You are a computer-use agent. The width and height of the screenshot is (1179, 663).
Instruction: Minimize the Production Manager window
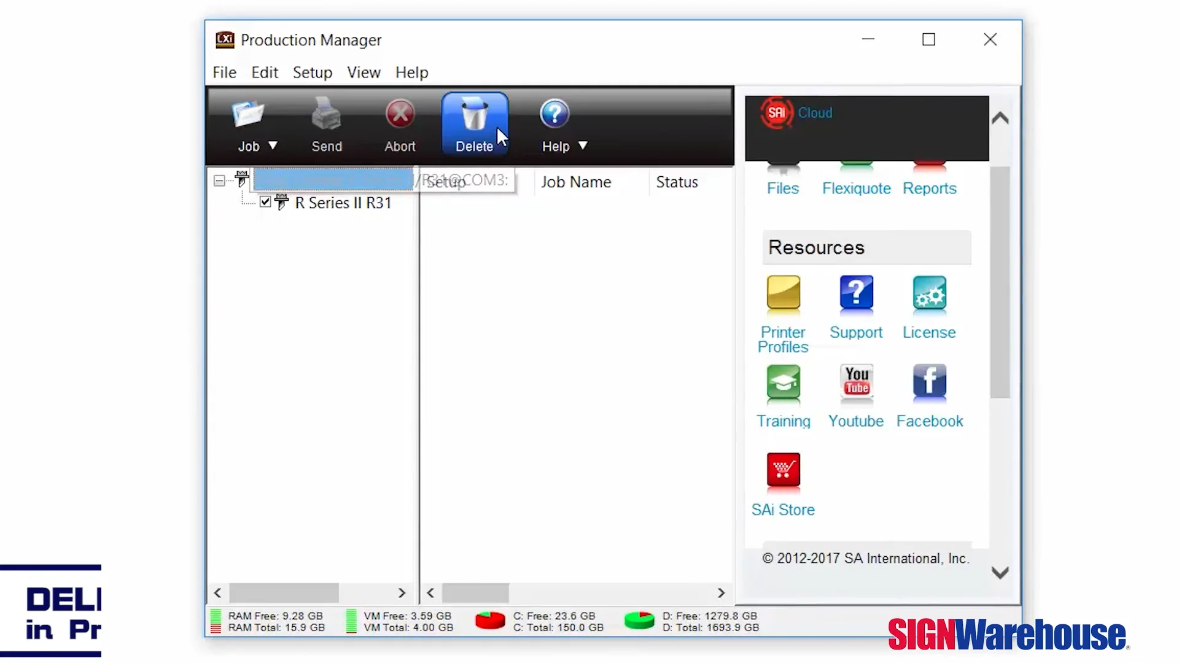click(868, 40)
